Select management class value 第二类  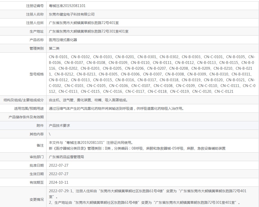(x=54, y=48)
